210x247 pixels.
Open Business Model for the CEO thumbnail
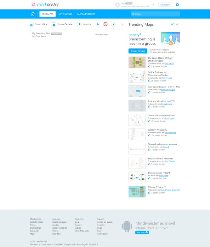(x=137, y=105)
